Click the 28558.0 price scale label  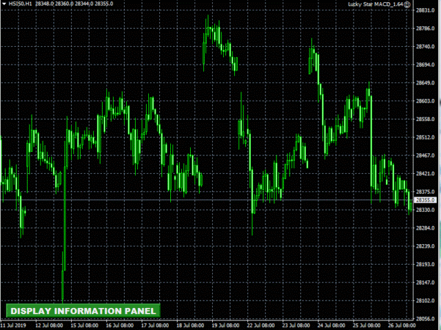(425, 119)
